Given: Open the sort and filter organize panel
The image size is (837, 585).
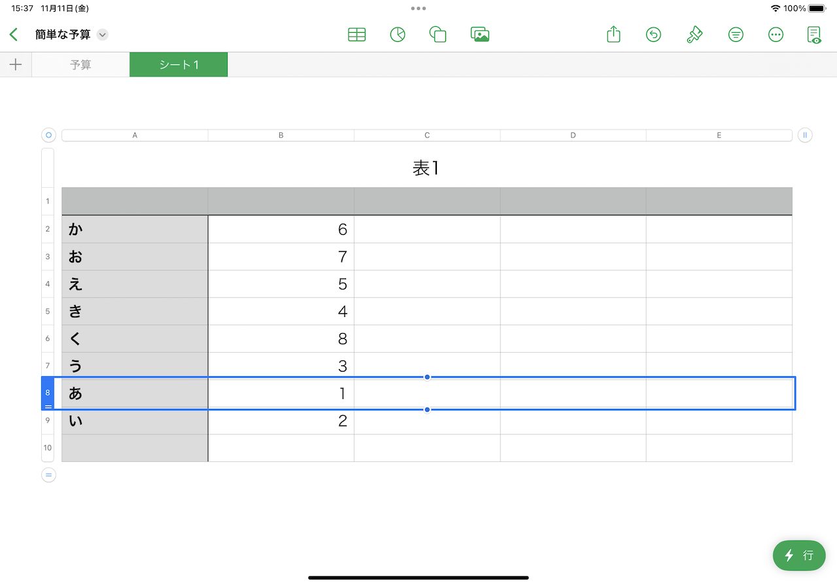Looking at the screenshot, I should (x=736, y=35).
